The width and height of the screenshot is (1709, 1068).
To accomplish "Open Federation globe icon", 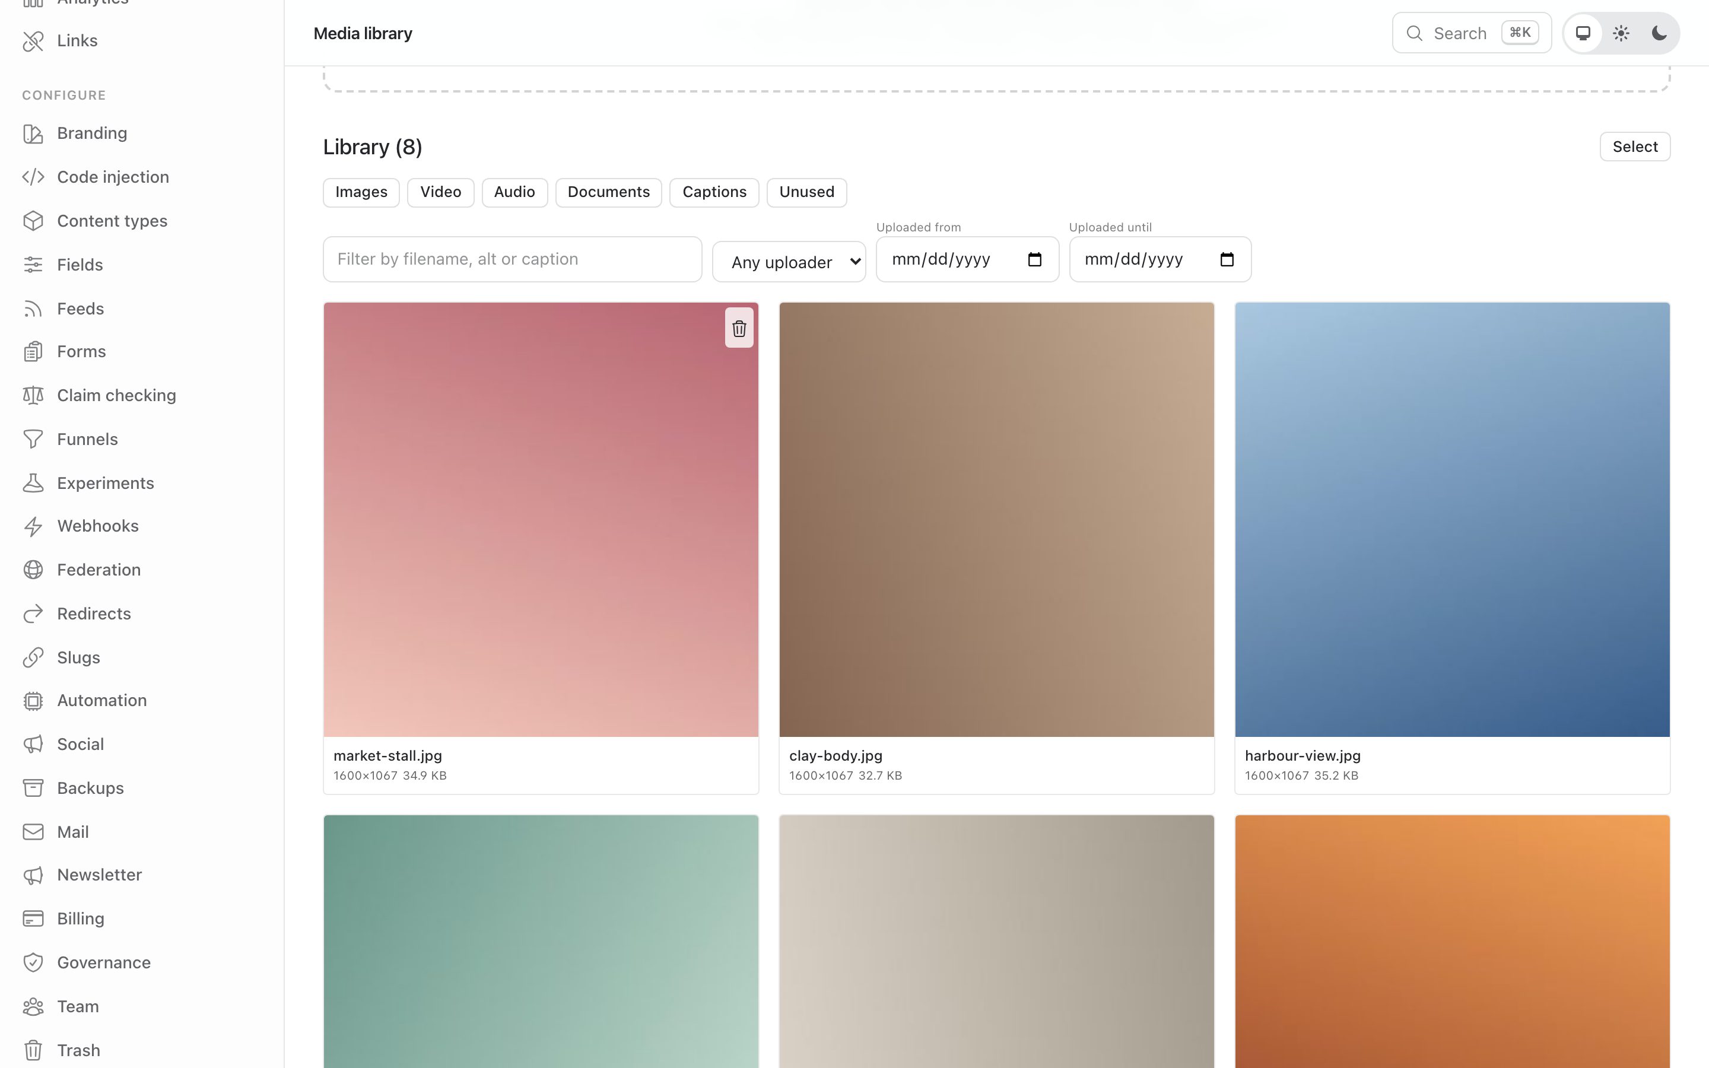I will pyautogui.click(x=33, y=570).
